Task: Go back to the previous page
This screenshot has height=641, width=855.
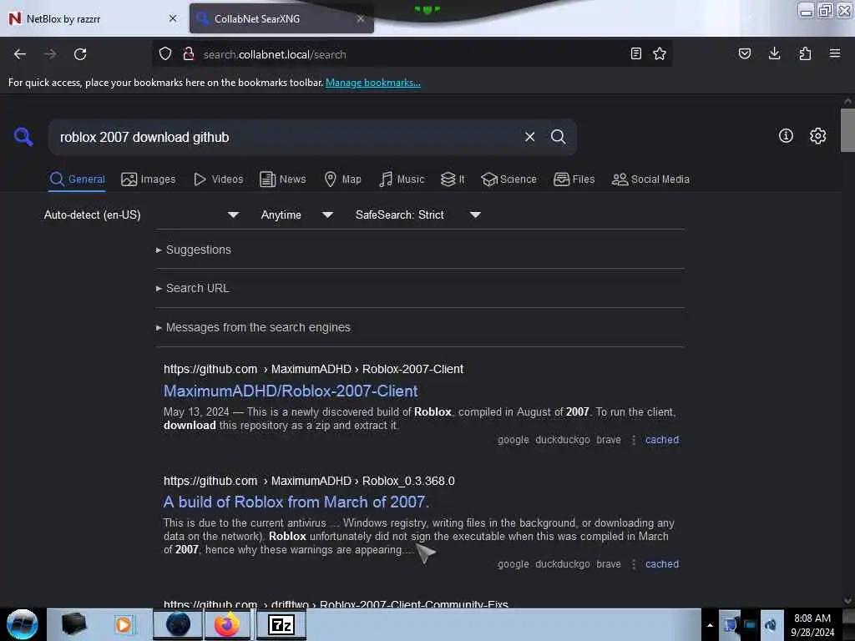Action: pyautogui.click(x=20, y=54)
